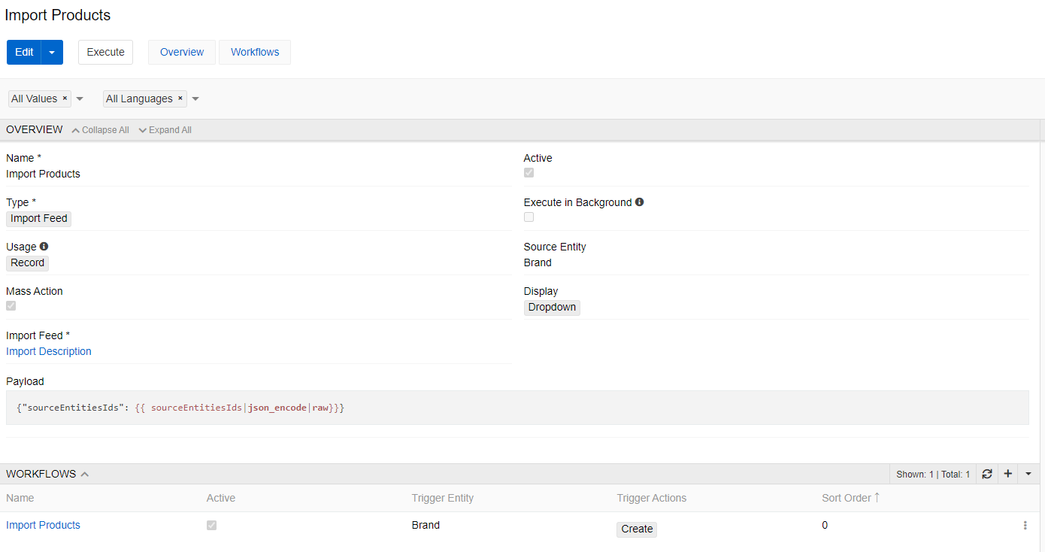1045x552 pixels.
Task: Click the info icon beside Execute in Background
Action: point(640,202)
